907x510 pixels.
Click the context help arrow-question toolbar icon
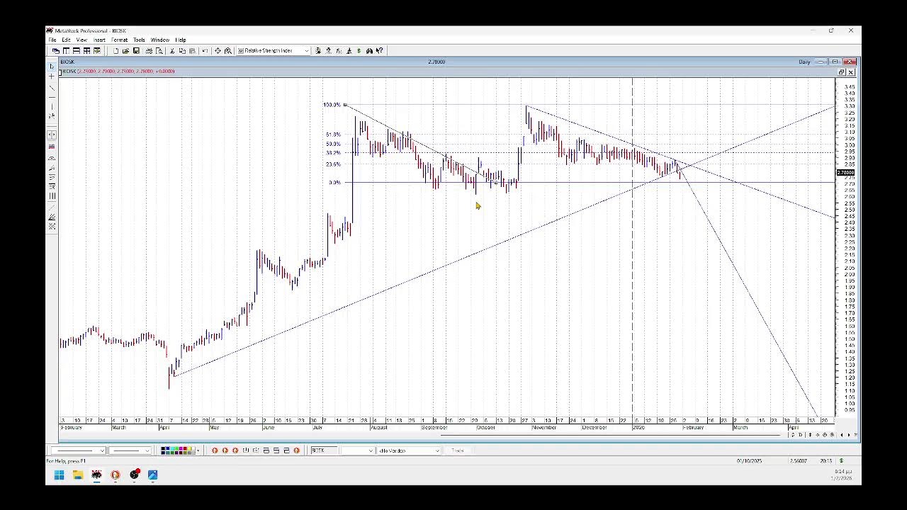click(379, 51)
